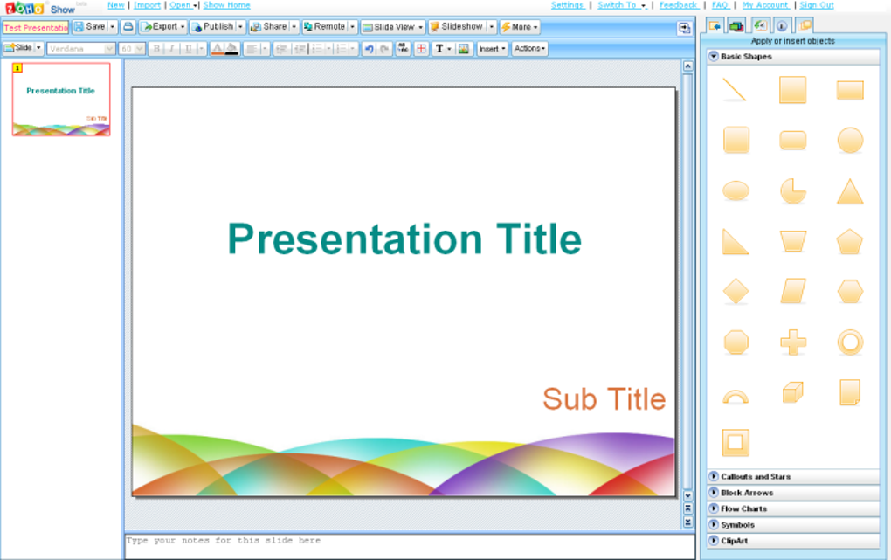The height and width of the screenshot is (560, 891).
Task: Insert the donut ring shape
Action: [x=850, y=342]
